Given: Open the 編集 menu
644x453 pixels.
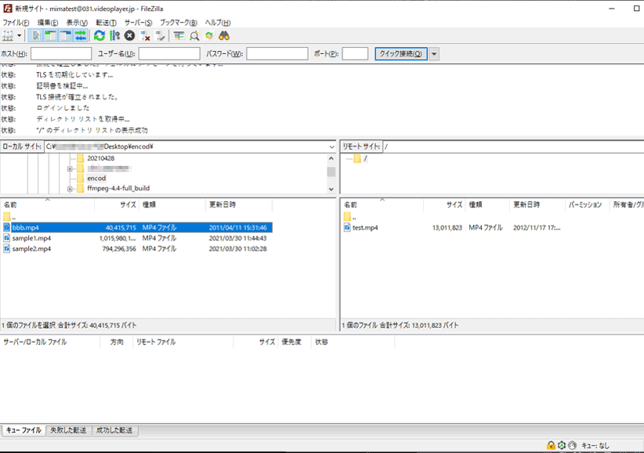Looking at the screenshot, I should coord(48,23).
